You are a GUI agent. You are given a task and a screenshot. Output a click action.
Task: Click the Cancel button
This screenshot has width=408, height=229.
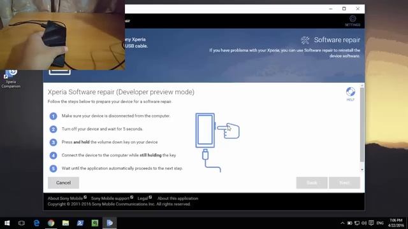63,183
